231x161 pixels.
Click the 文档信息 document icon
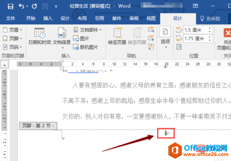62,33
